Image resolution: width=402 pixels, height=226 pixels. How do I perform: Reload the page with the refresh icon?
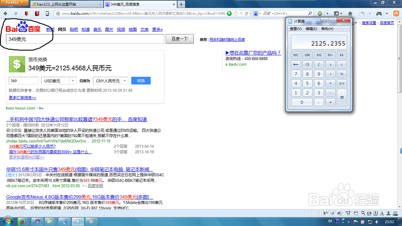tap(246, 14)
